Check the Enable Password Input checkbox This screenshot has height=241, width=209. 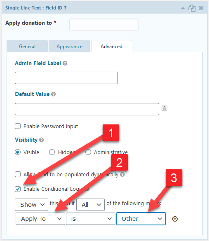[18, 126]
